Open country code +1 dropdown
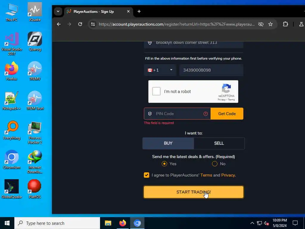Image resolution: width=305 pixels, height=229 pixels. point(160,70)
